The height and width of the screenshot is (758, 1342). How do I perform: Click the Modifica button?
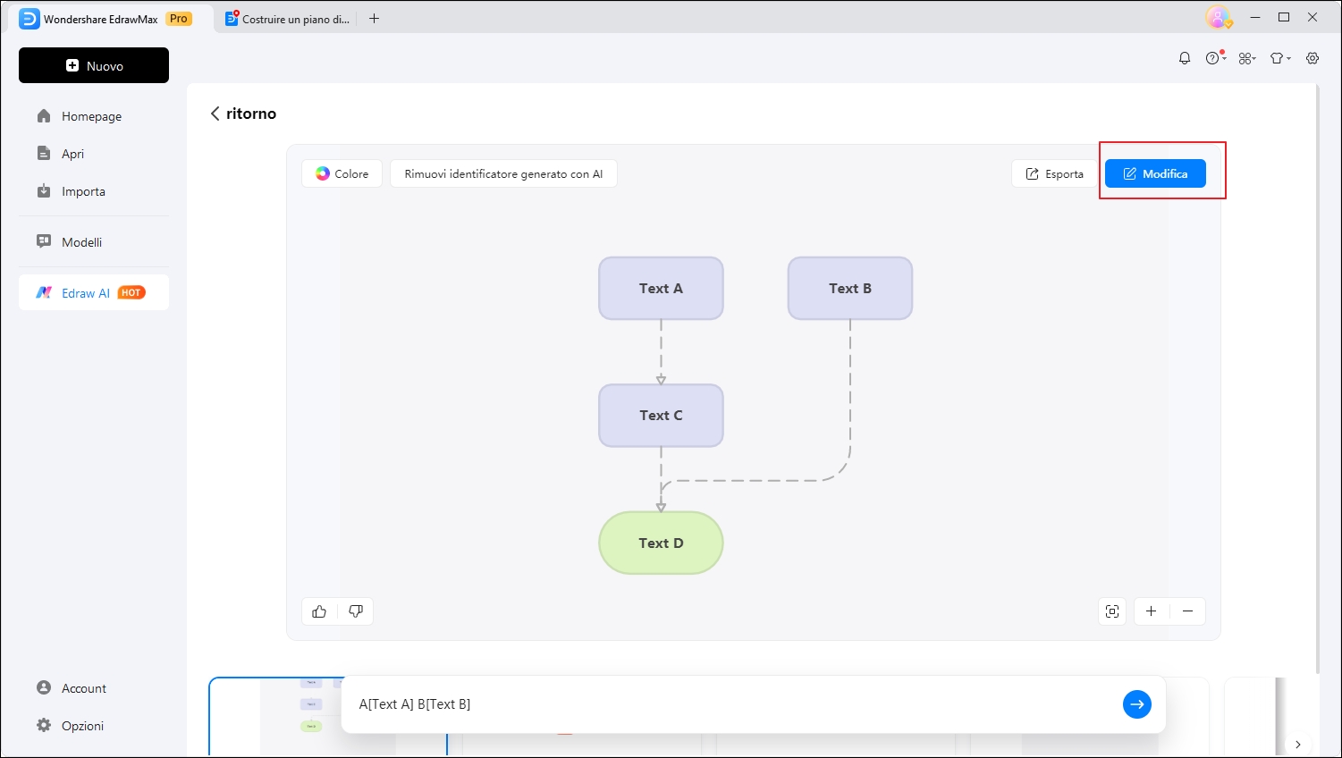(x=1155, y=174)
